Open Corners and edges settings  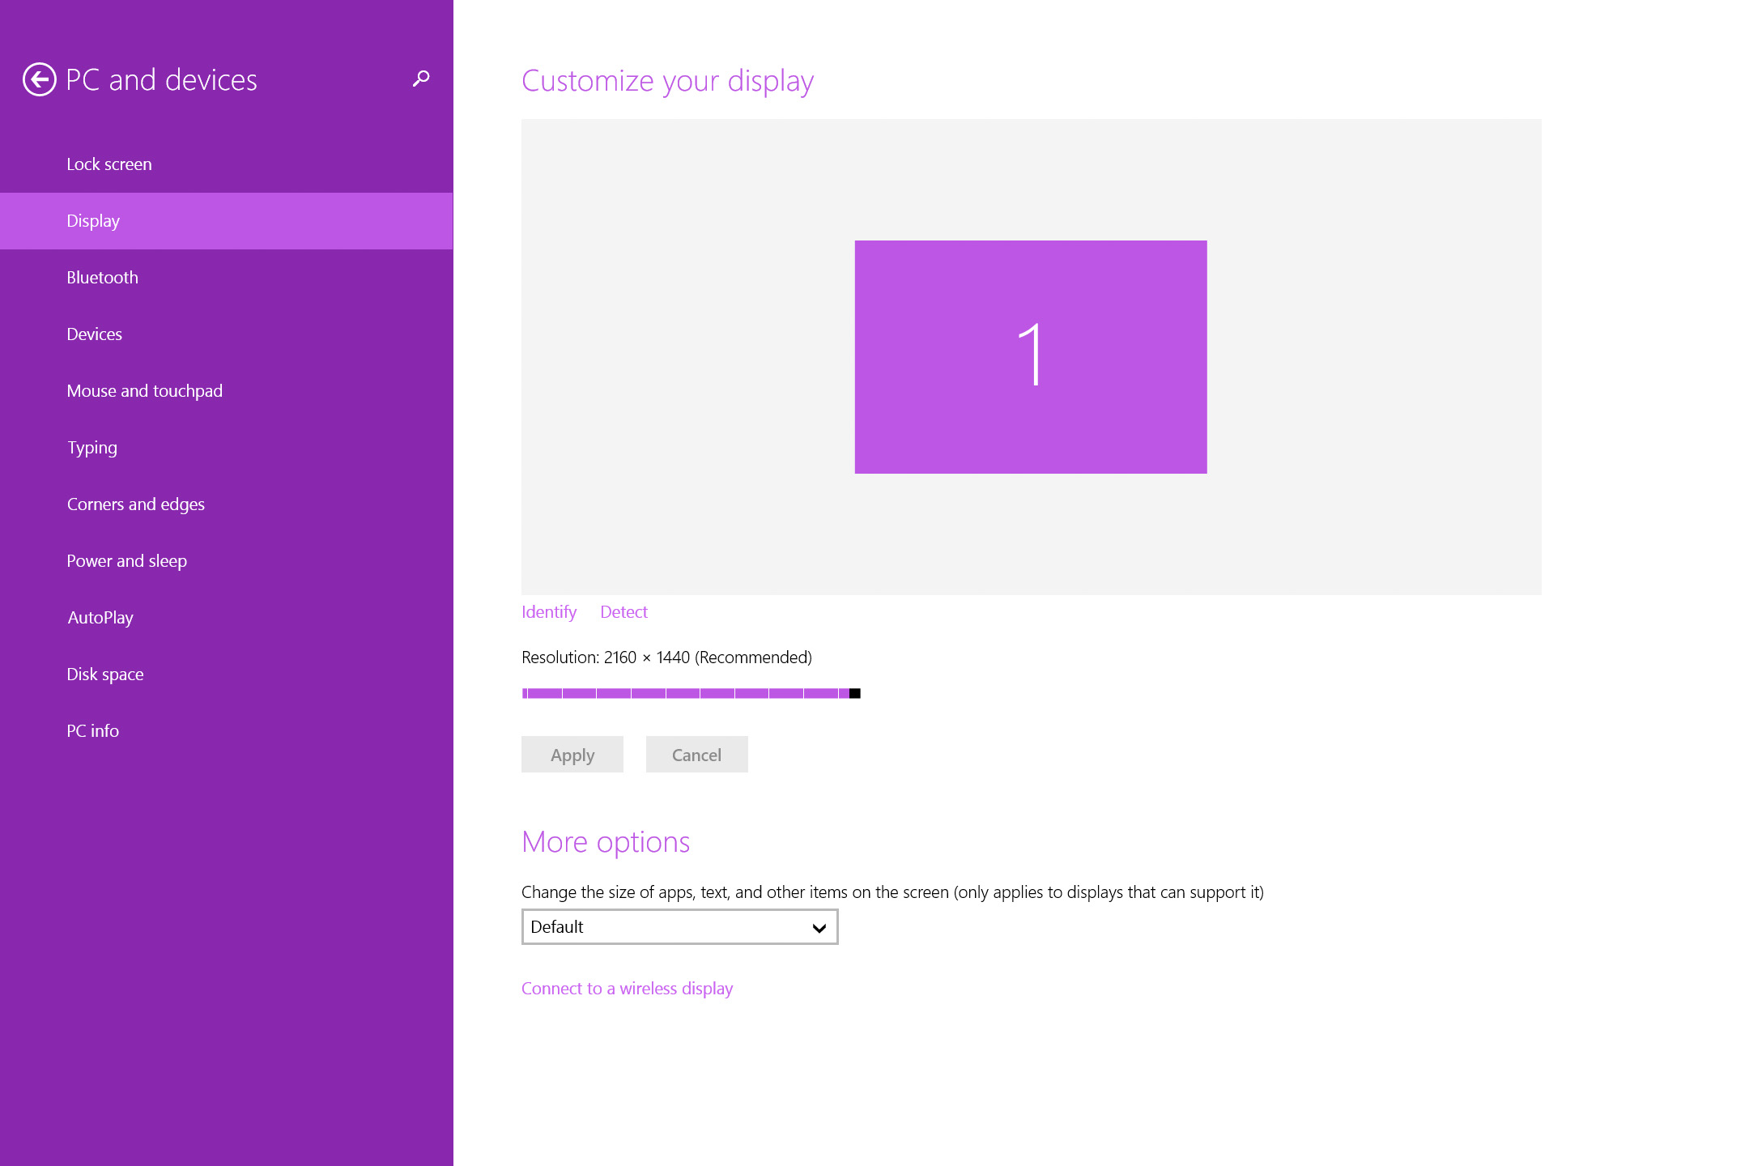point(227,504)
